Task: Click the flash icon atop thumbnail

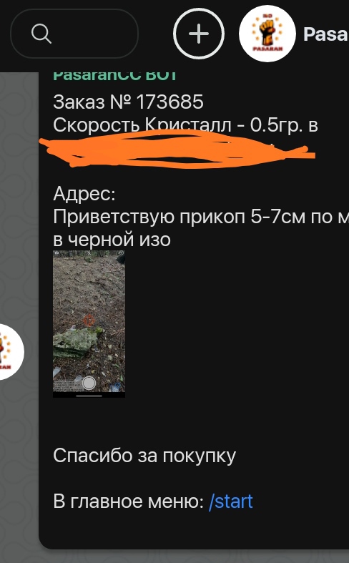Action: point(89,253)
